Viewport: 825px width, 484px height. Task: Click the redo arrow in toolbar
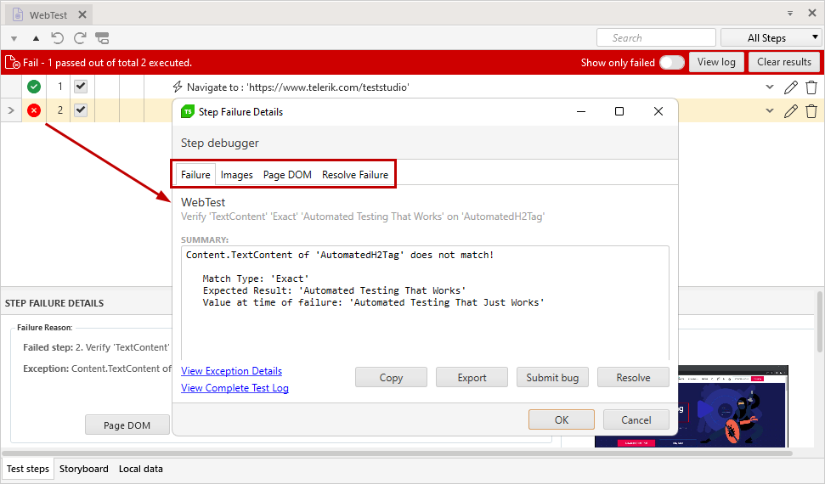point(80,38)
